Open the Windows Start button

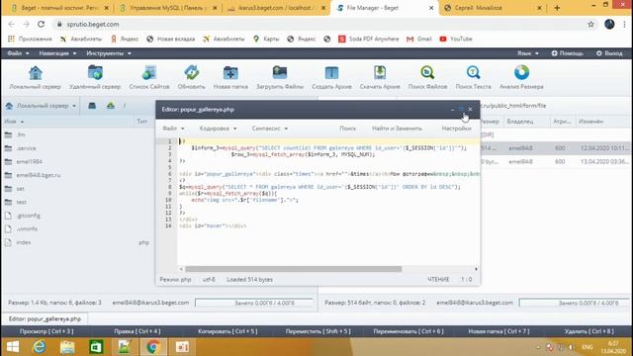point(13,347)
